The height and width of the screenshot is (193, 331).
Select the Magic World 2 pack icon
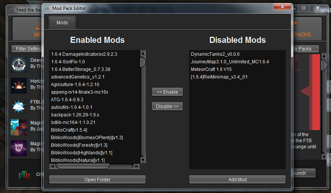(x=19, y=148)
